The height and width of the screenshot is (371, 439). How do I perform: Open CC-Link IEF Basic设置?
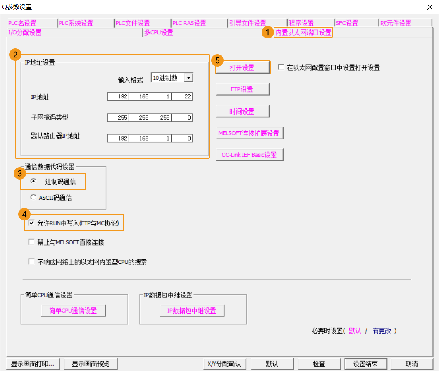tap(249, 154)
